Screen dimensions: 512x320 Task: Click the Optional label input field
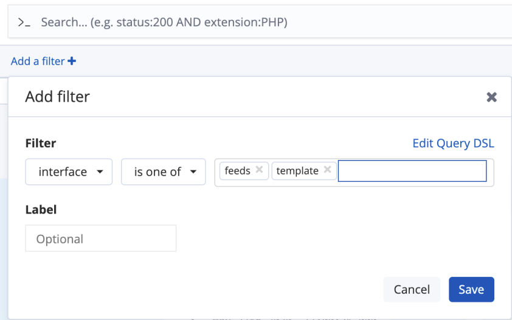(100, 238)
